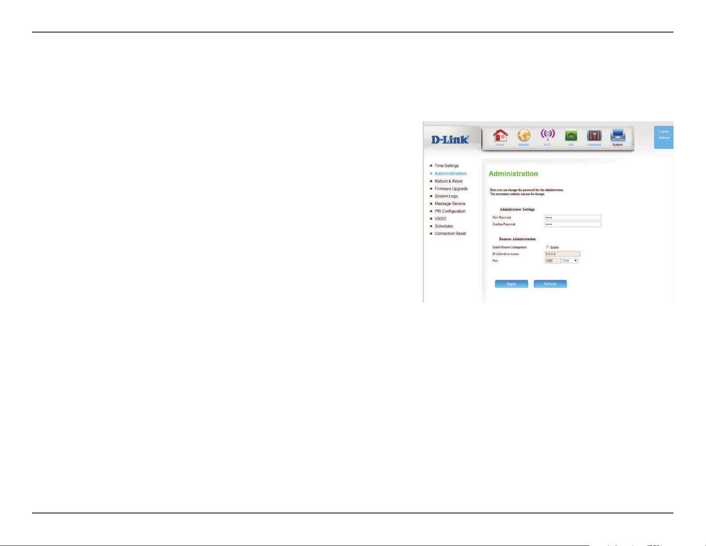Open Connection Reset page

(450, 234)
